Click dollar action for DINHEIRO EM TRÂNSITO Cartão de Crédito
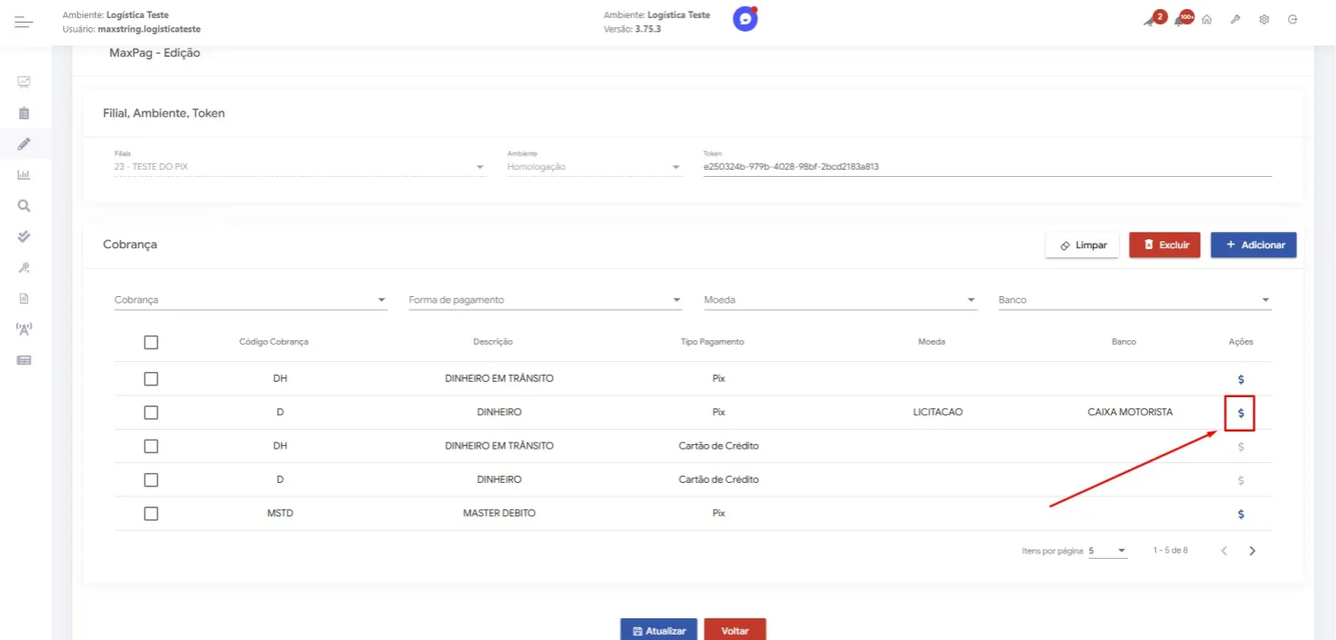Screen dimensions: 1336x640 tap(1240, 446)
